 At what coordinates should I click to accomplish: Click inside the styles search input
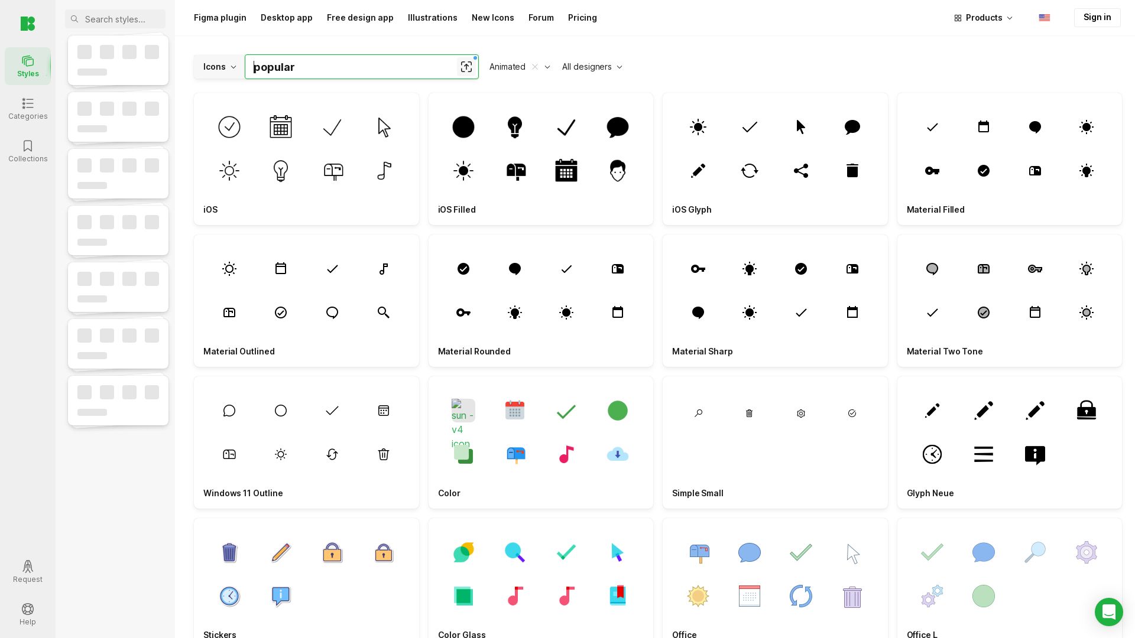click(x=115, y=19)
